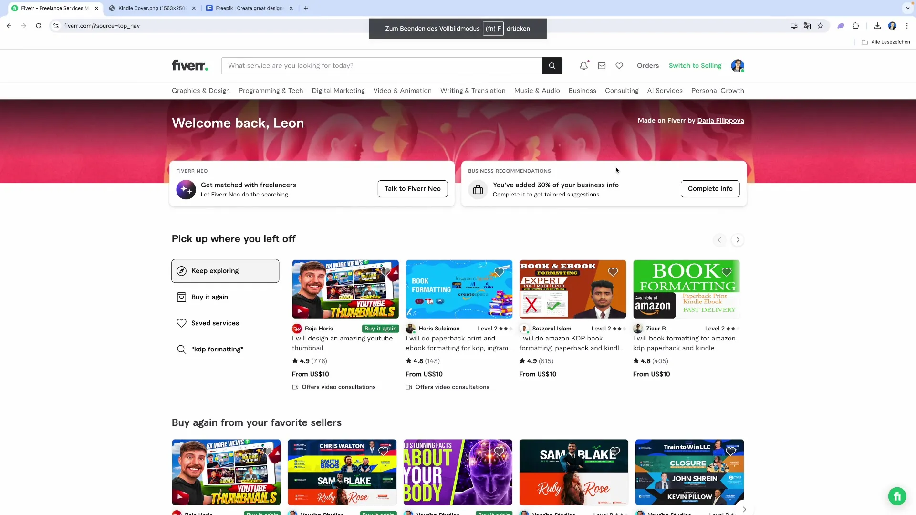Viewport: 916px width, 515px height.
Task: Open the messages envelope icon
Action: (x=602, y=66)
